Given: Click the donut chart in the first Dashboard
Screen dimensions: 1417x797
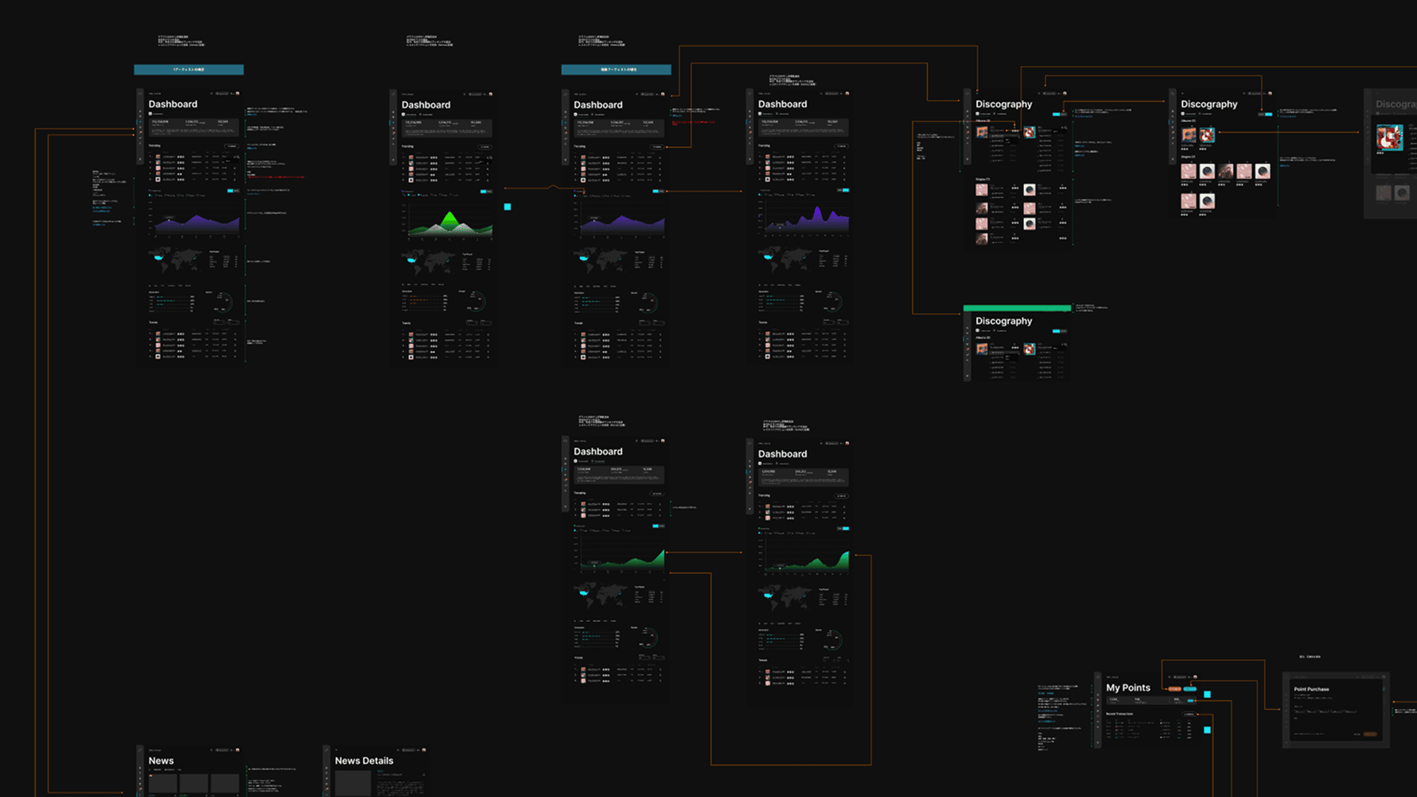Looking at the screenshot, I should coord(224,301).
